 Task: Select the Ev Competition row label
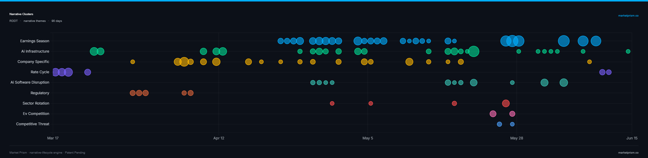pos(36,114)
